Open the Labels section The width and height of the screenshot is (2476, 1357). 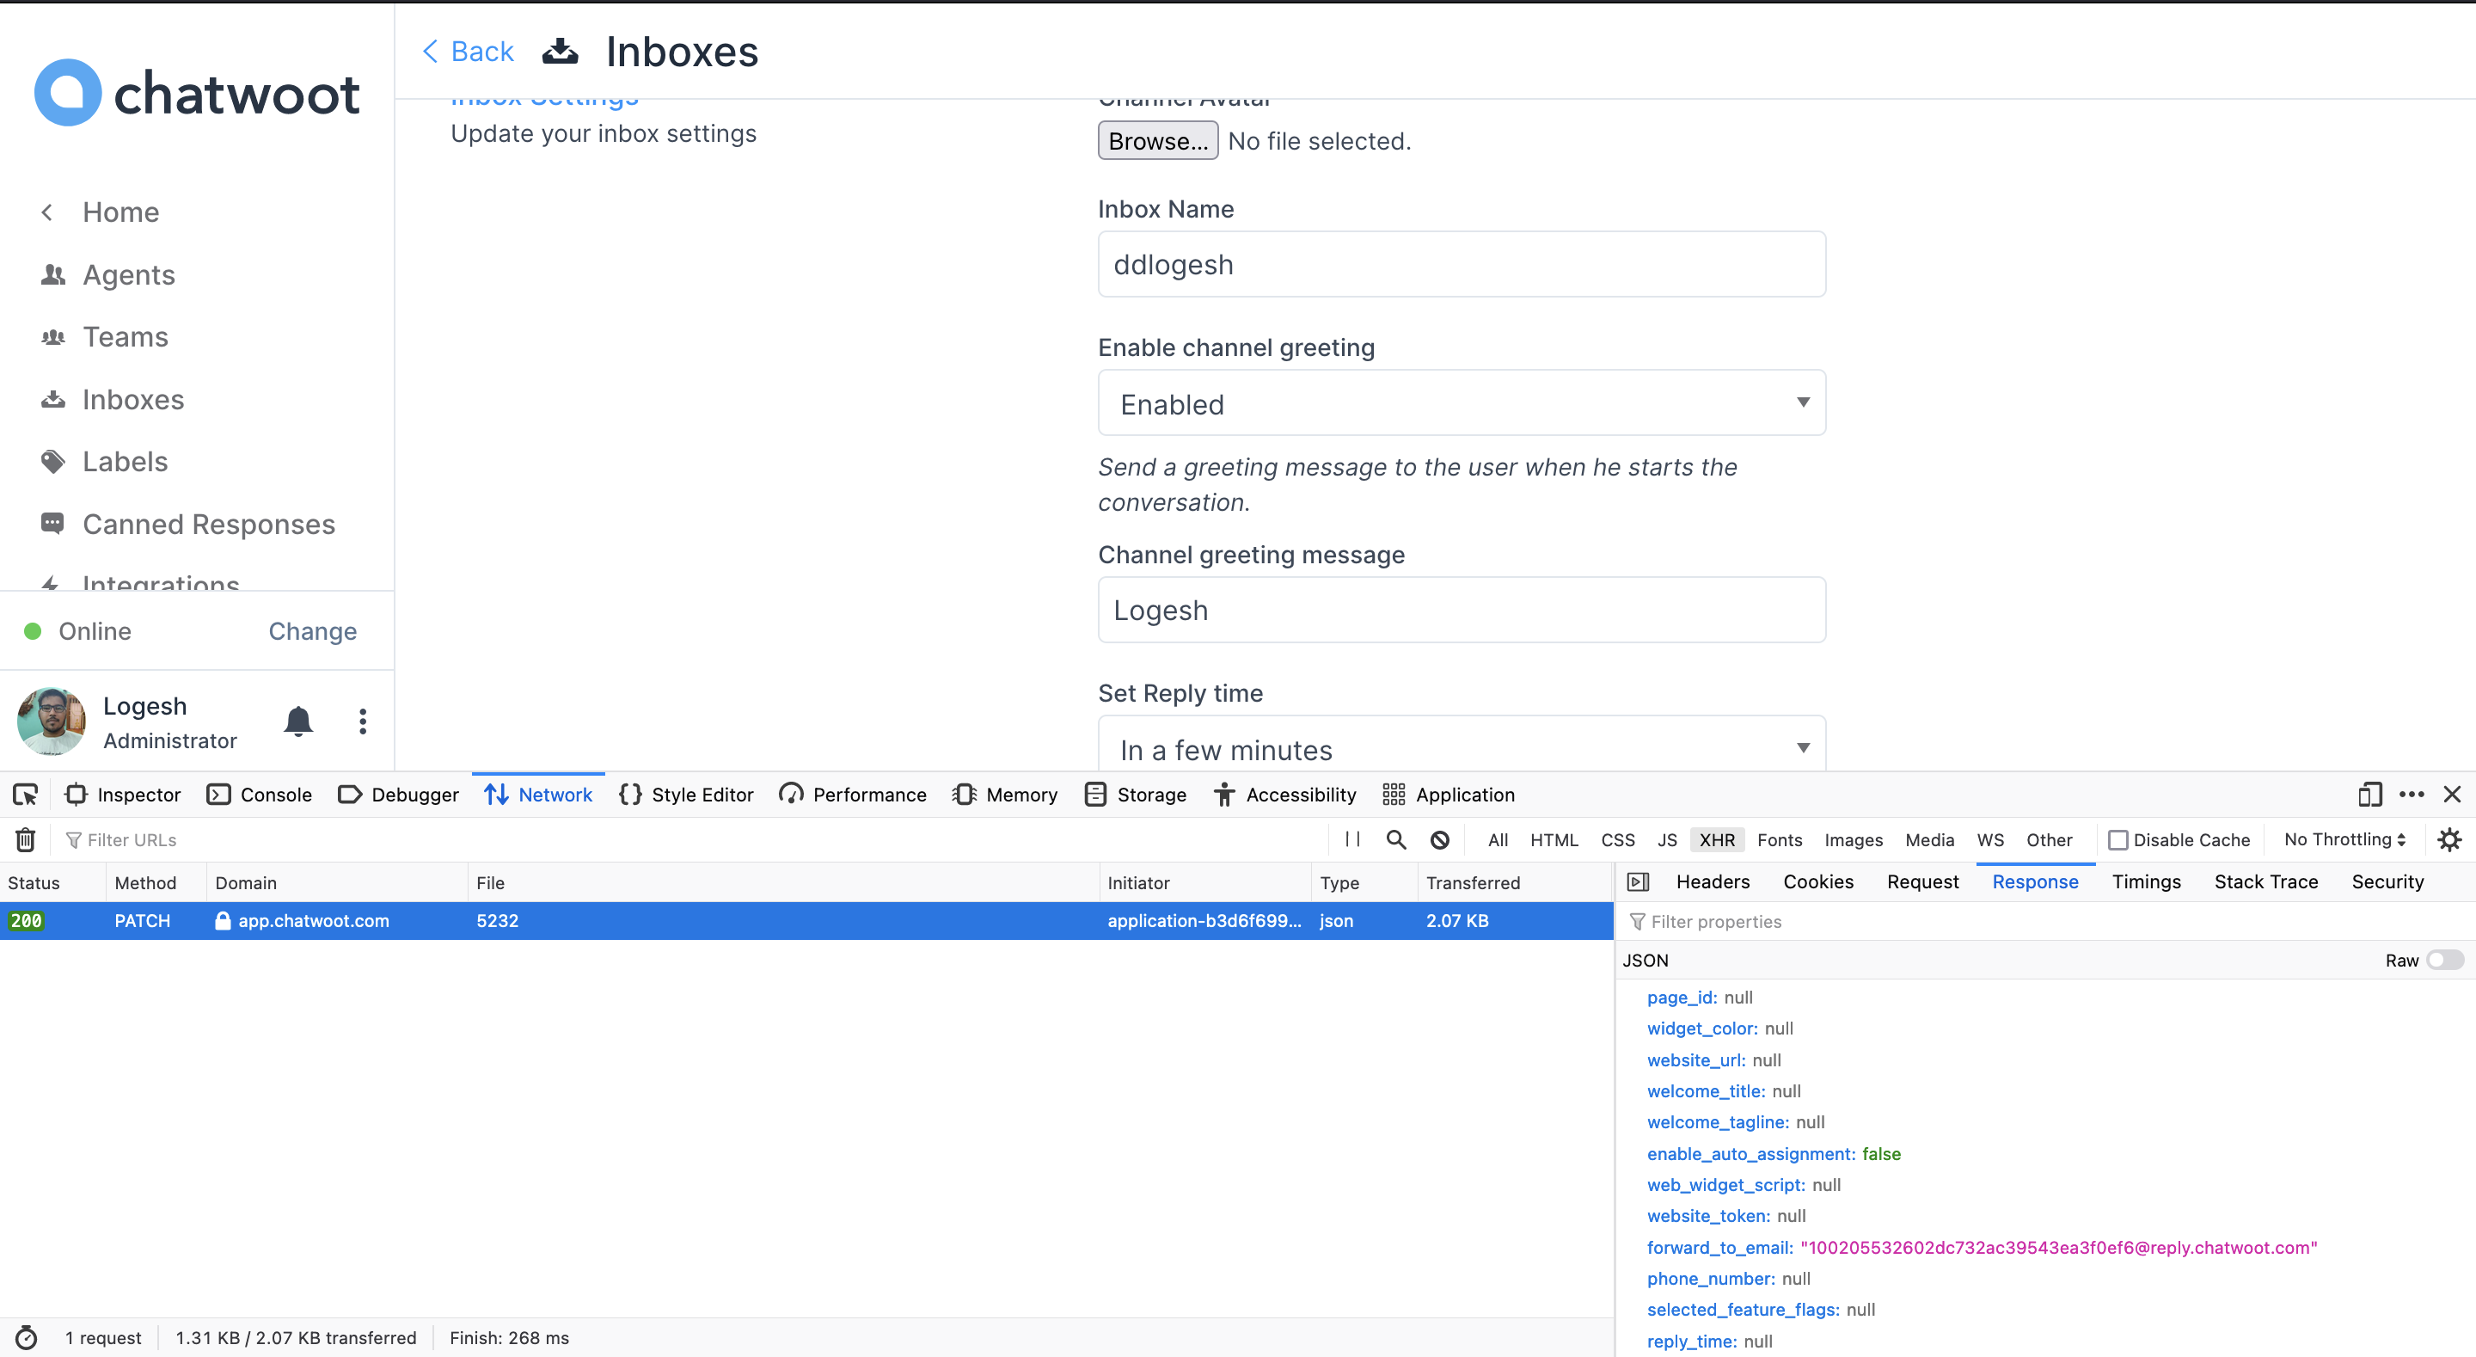point(125,461)
